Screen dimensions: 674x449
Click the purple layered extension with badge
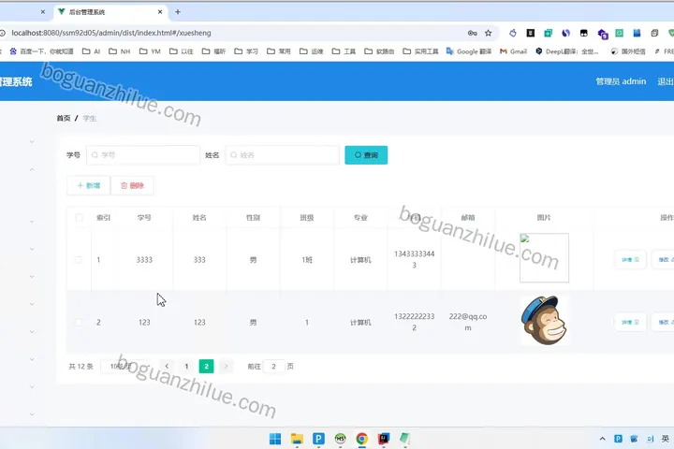coord(602,34)
